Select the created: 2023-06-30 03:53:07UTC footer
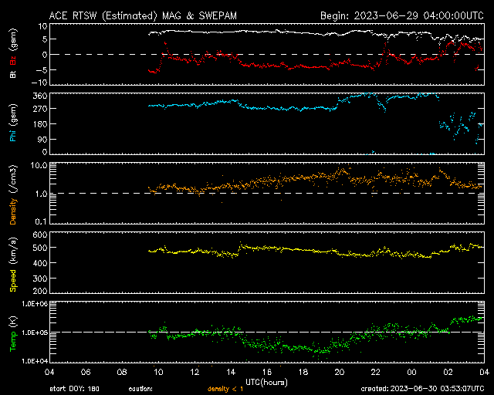Image resolution: width=494 pixels, height=395 pixels. coord(422,389)
